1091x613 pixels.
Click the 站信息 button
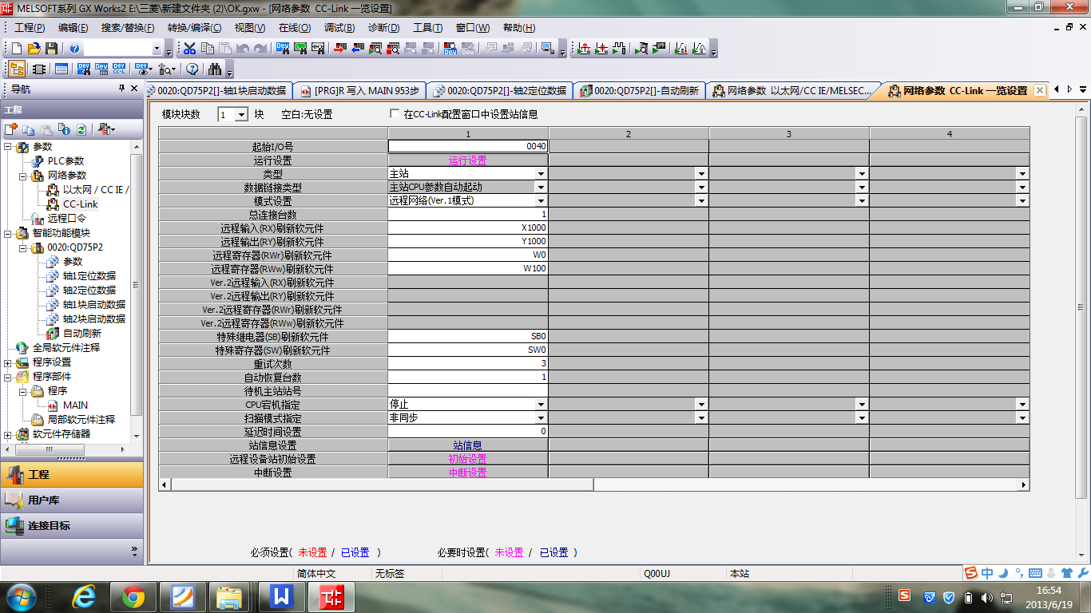(x=467, y=445)
